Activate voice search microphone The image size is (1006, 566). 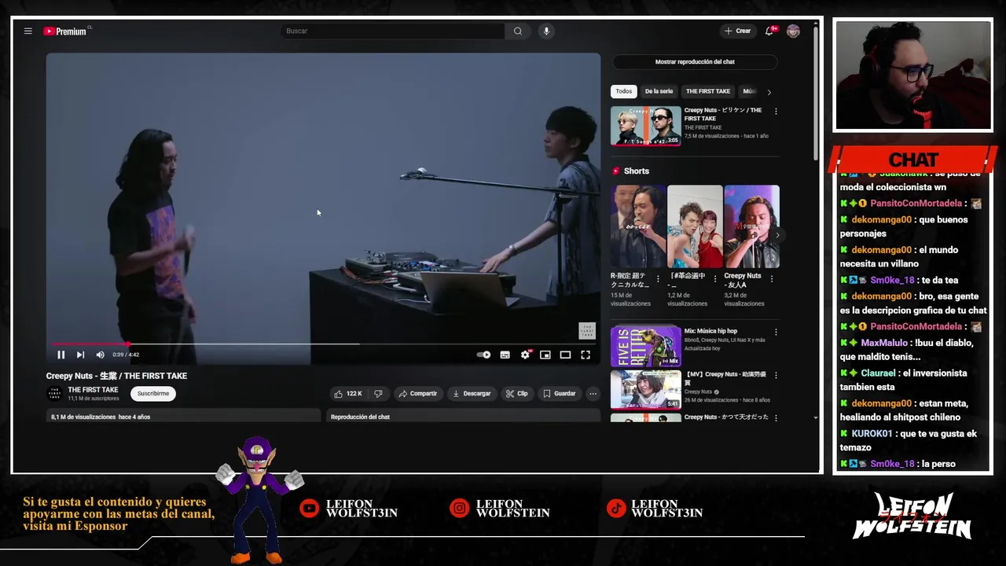point(546,31)
